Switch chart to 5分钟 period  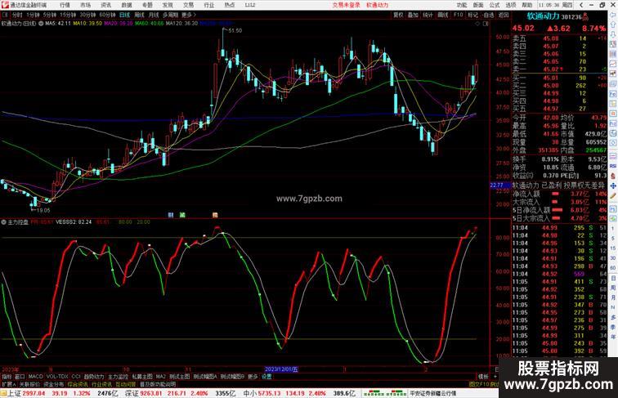click(50, 15)
